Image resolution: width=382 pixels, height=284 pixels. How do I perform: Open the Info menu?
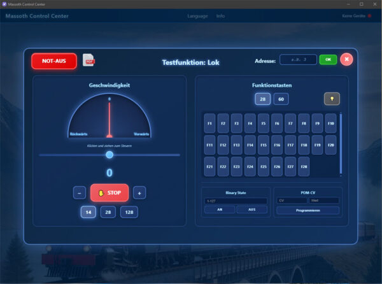pyautogui.click(x=220, y=15)
